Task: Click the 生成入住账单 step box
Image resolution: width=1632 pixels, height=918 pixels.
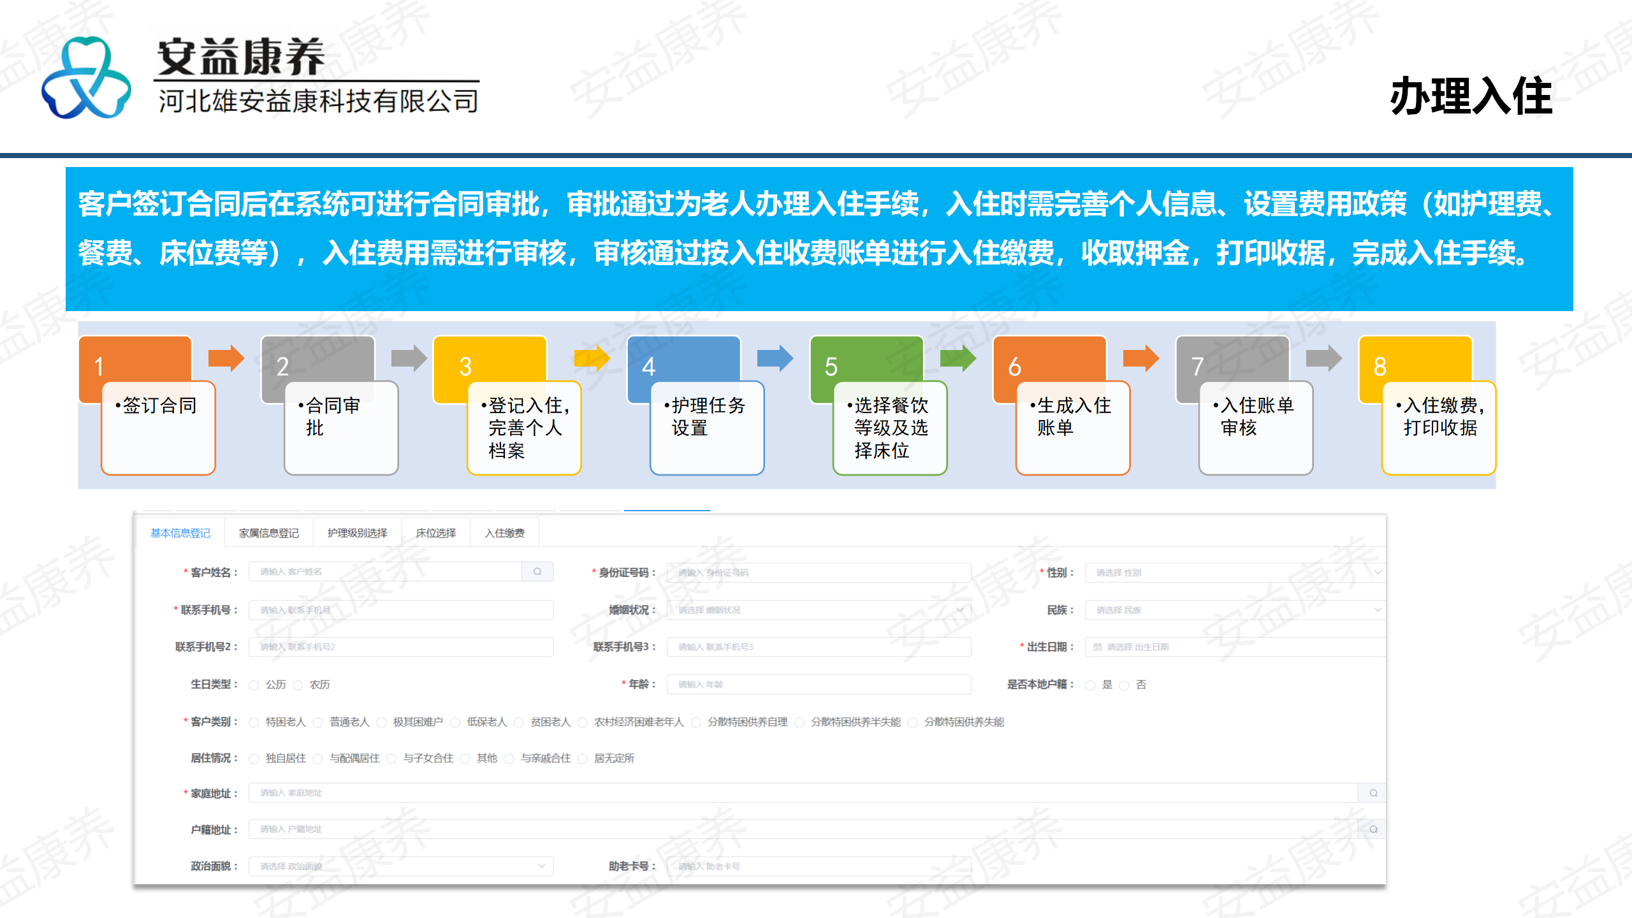Action: pos(1073,428)
